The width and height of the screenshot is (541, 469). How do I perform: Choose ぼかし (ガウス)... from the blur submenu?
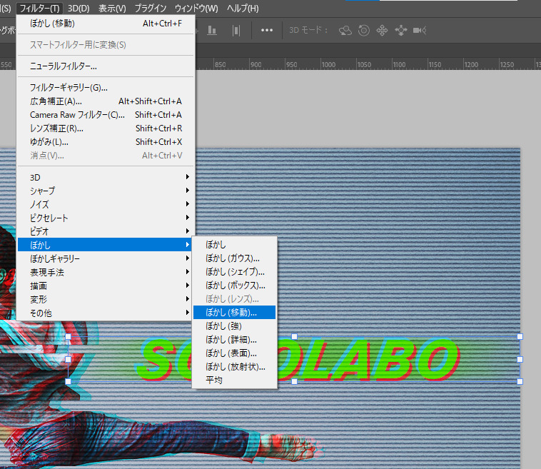[233, 258]
